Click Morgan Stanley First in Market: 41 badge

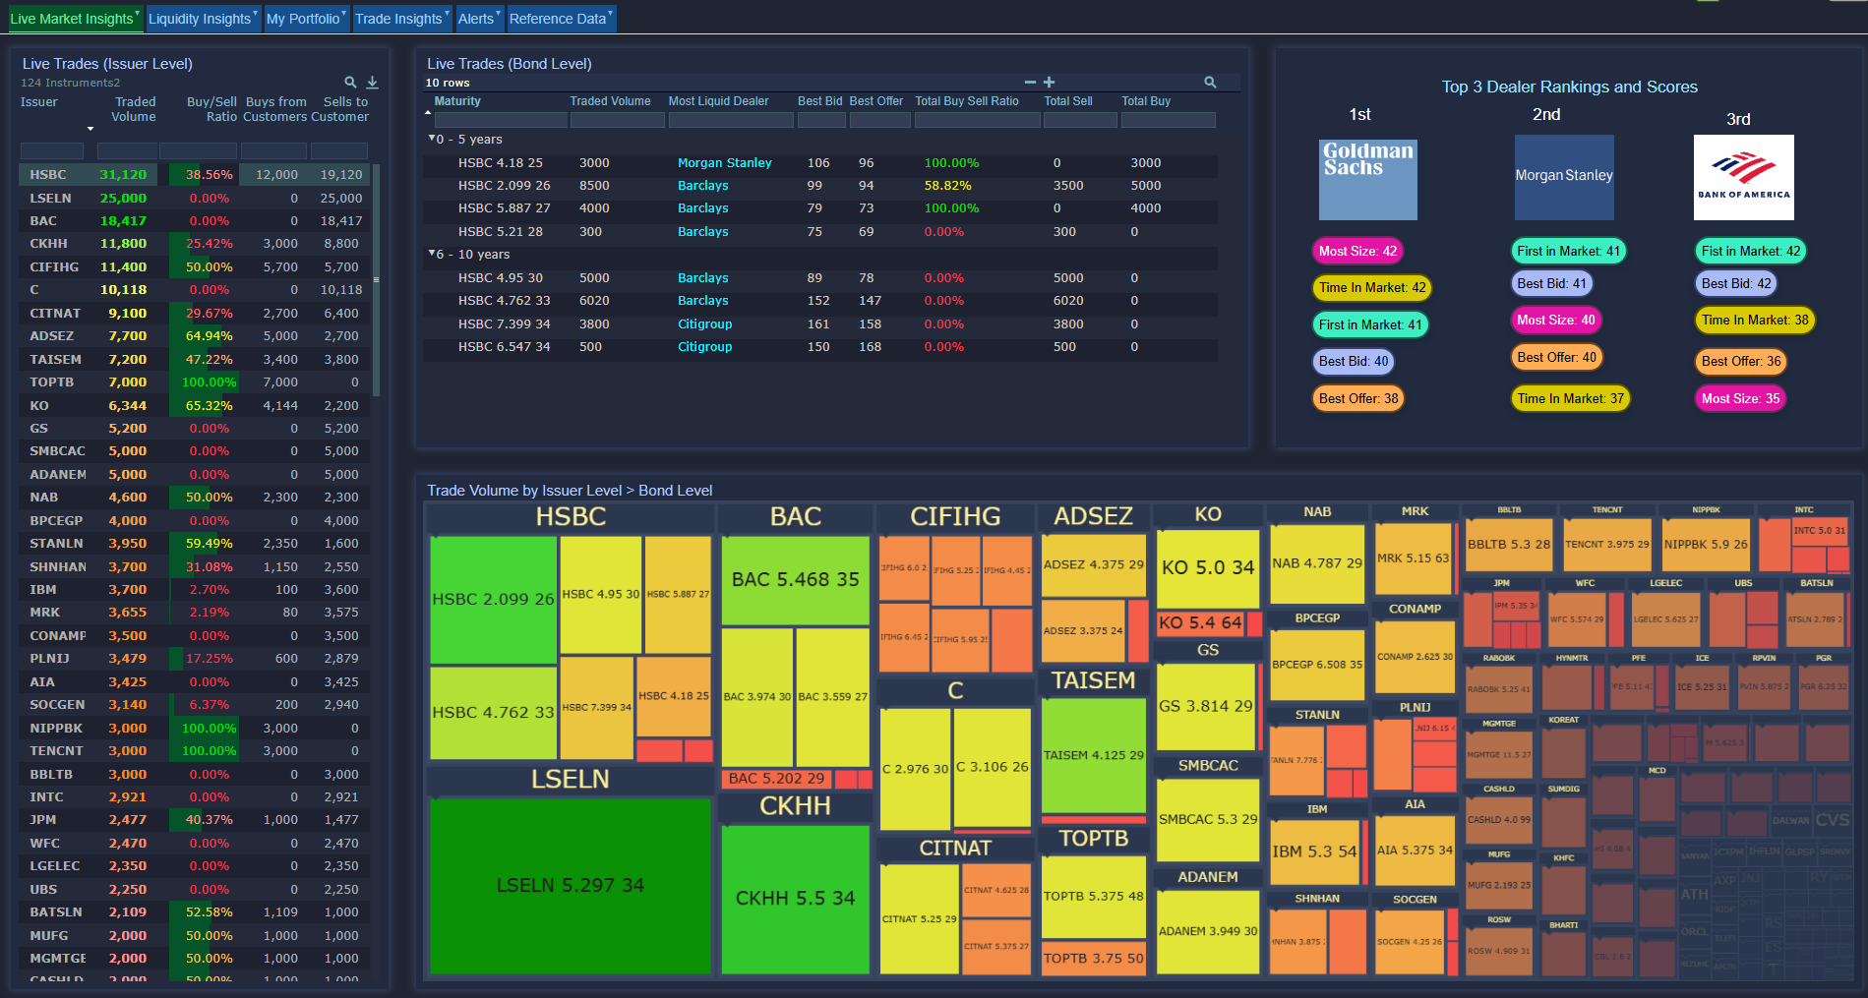pos(1568,251)
